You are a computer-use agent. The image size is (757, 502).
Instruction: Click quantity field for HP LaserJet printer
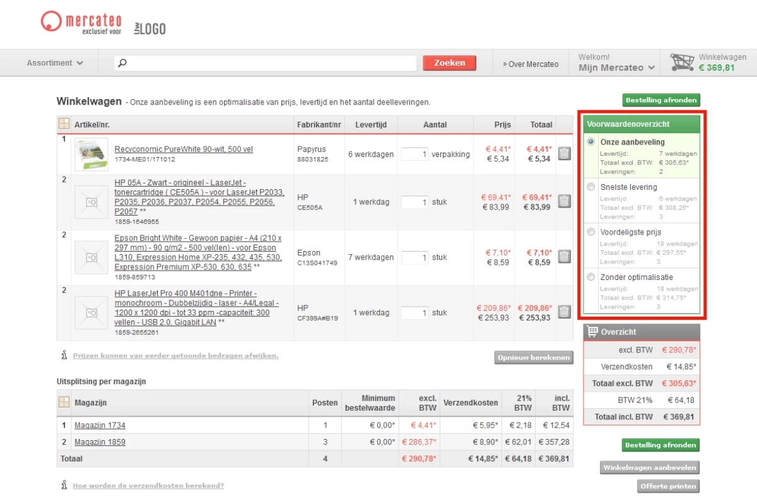(x=414, y=313)
